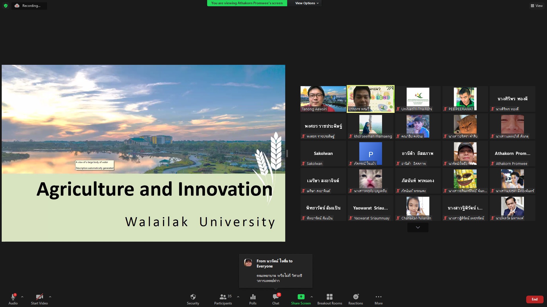Toggle Start Video camera on
This screenshot has width=547, height=307.
coord(39,297)
